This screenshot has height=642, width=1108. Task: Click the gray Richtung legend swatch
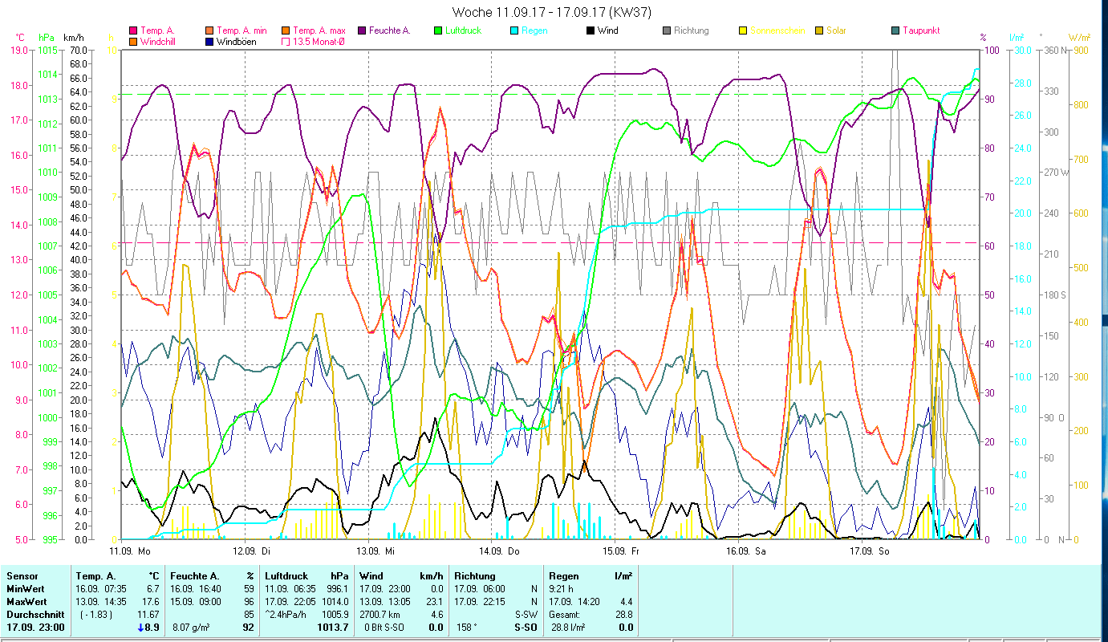tap(667, 30)
